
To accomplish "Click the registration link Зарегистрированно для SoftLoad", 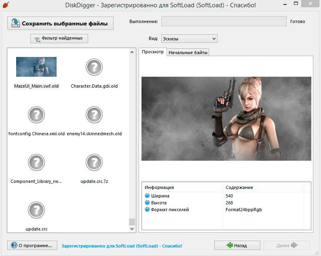I will coord(122,246).
